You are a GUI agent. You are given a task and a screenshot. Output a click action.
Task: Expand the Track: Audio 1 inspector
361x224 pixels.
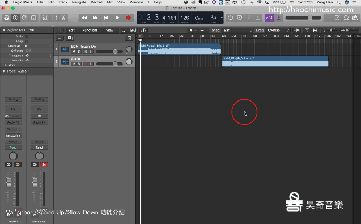(x=4, y=71)
